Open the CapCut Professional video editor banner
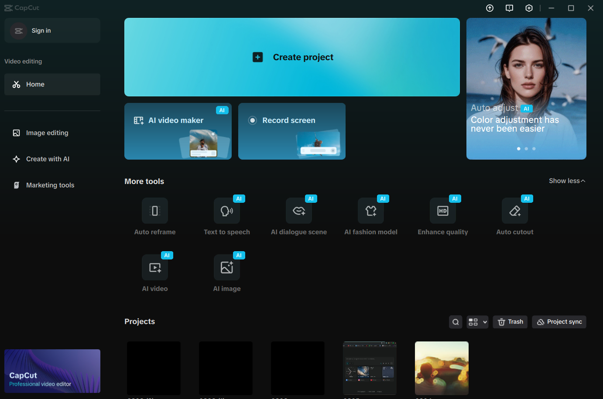 click(x=52, y=371)
